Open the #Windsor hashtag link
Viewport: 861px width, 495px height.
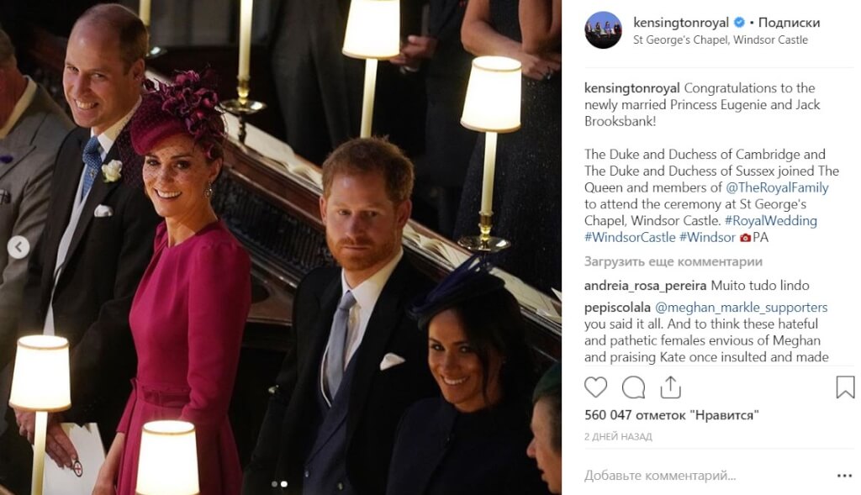pyautogui.click(x=707, y=237)
